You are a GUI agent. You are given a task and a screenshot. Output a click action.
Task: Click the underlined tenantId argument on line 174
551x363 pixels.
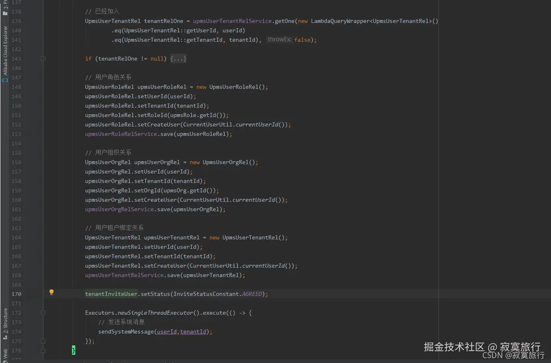193,331
